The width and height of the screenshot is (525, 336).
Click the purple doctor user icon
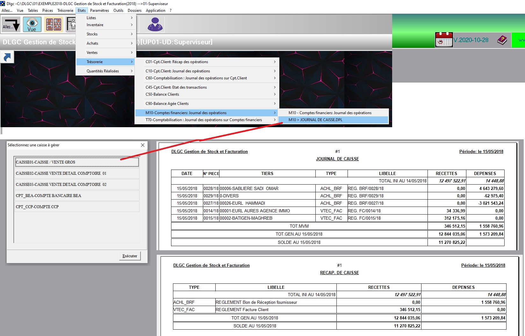tap(155, 24)
